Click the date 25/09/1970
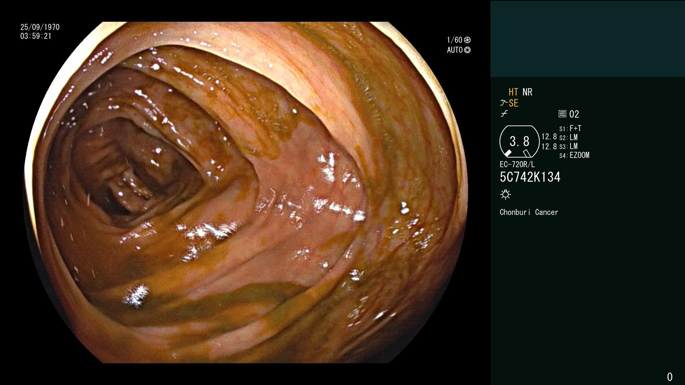 click(40, 27)
